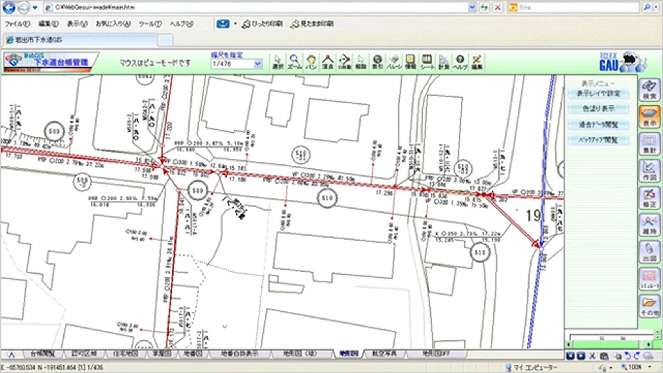
Task: Open the お気に入り(A) menu
Action: tap(113, 24)
